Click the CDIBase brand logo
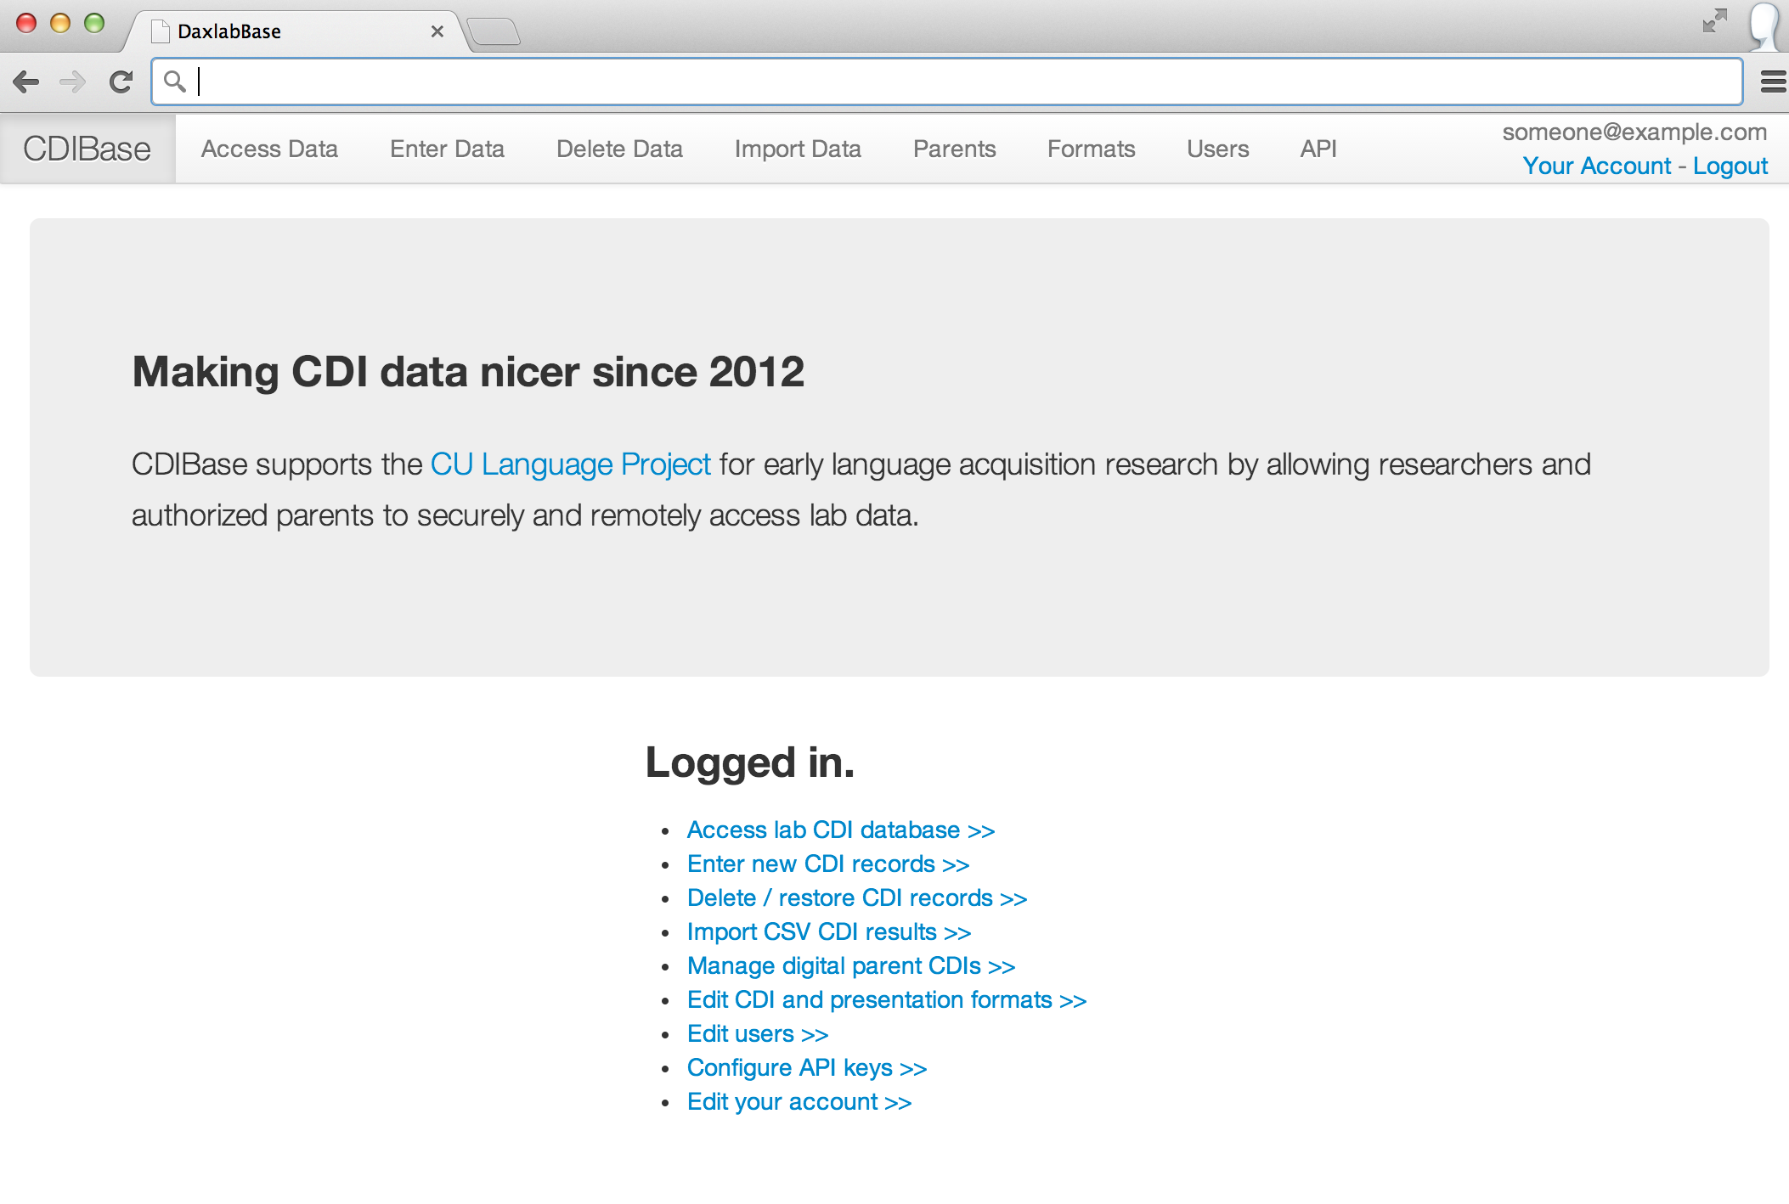 click(87, 149)
